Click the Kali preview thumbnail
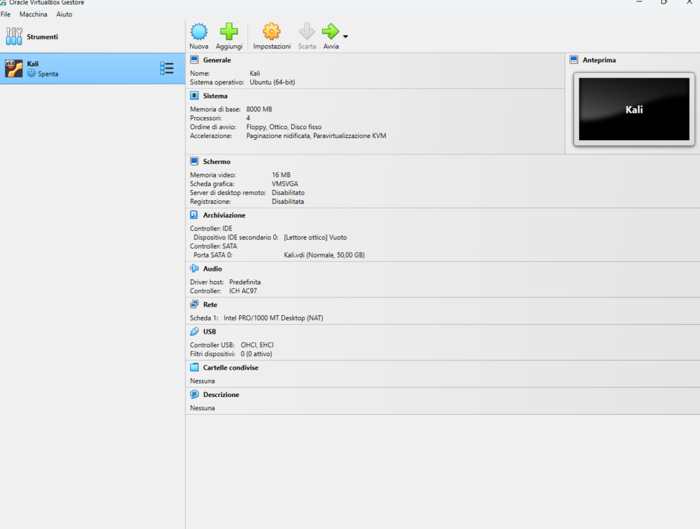 [634, 109]
